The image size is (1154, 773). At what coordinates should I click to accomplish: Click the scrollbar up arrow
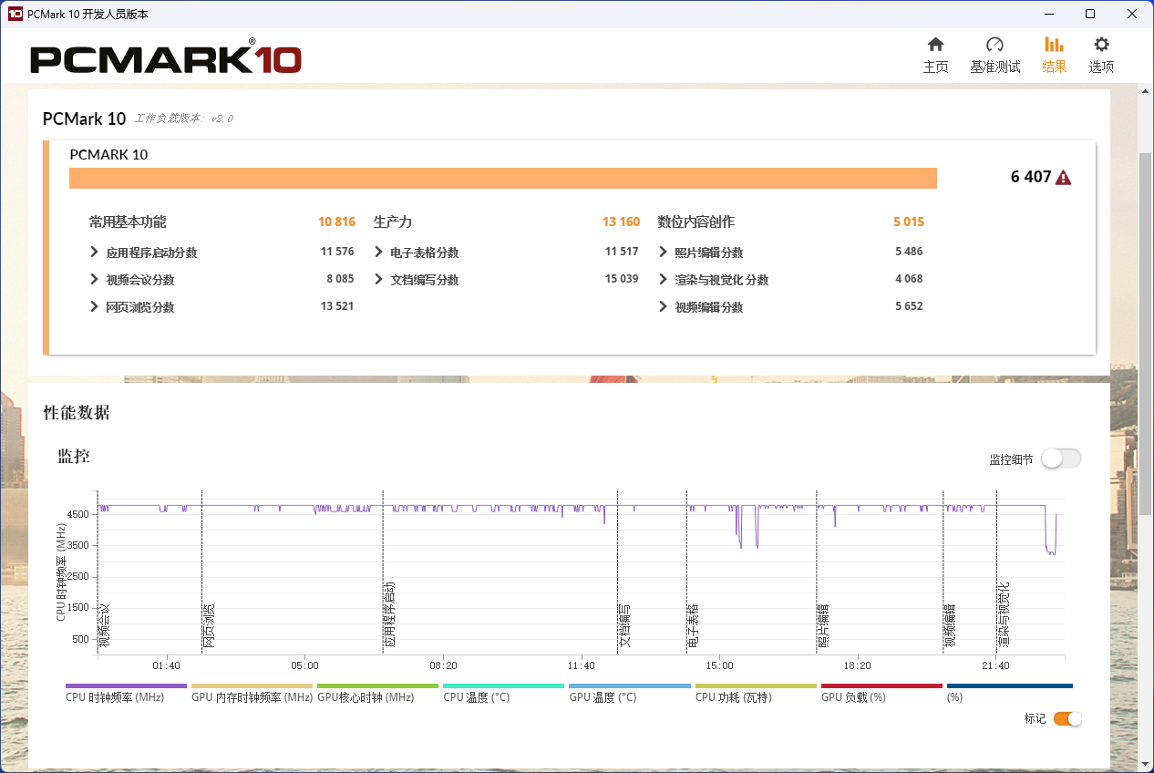point(1146,89)
